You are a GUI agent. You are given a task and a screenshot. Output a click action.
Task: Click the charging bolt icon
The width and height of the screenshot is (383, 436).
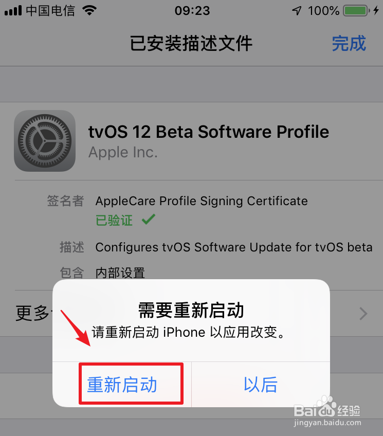(x=376, y=11)
